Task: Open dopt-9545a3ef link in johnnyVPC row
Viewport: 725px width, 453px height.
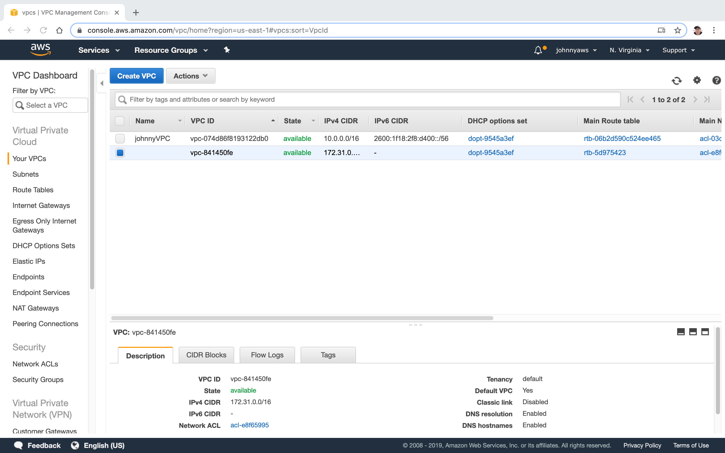Action: [x=491, y=138]
